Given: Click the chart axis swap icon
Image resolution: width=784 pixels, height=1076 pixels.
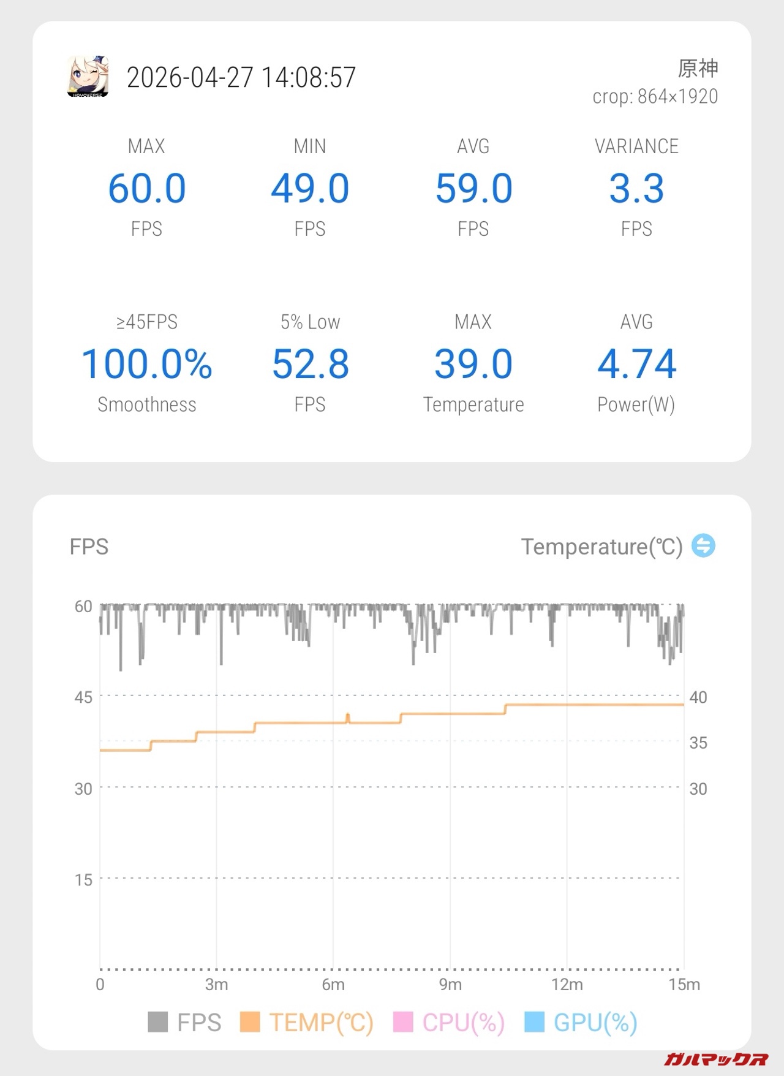Looking at the screenshot, I should tap(703, 545).
